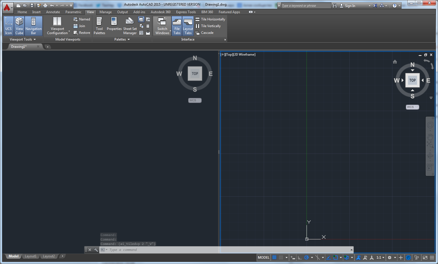This screenshot has height=264, width=438.
Task: Click the Join viewports icon
Action: click(75, 26)
